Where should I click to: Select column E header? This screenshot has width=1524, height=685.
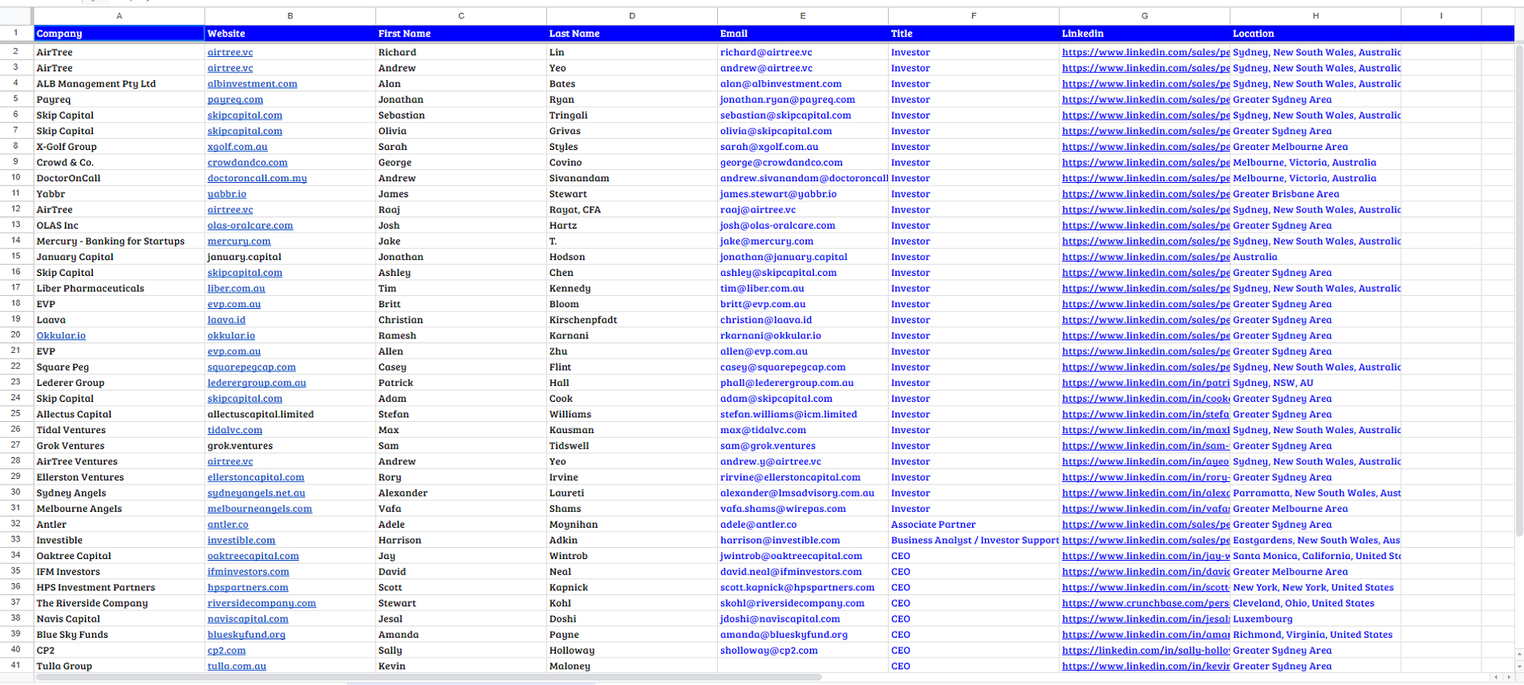[x=802, y=16]
